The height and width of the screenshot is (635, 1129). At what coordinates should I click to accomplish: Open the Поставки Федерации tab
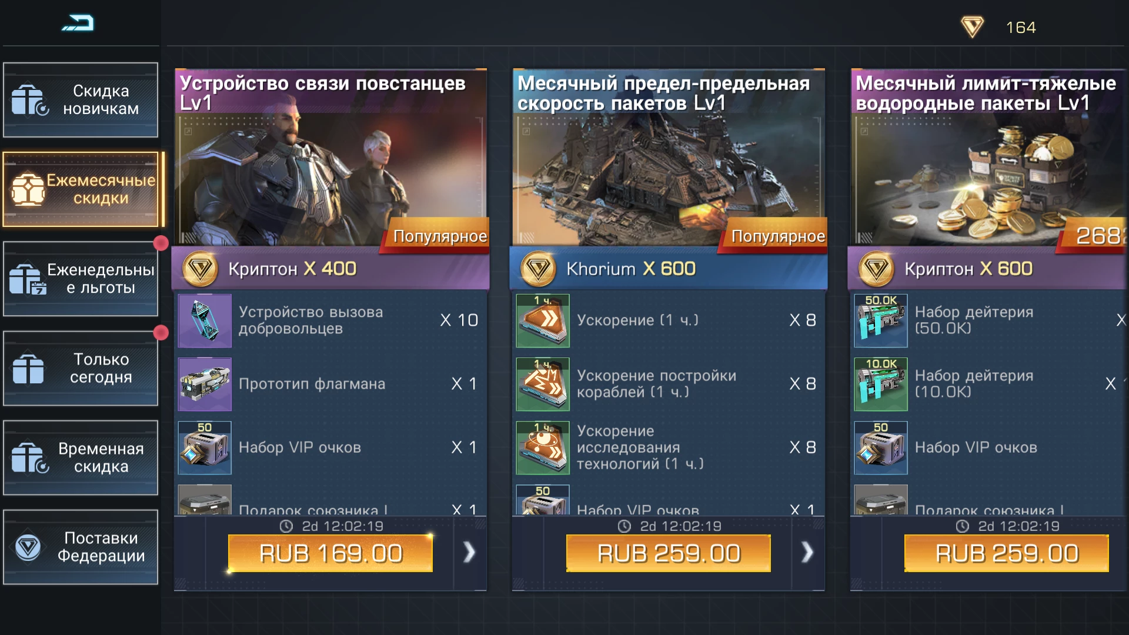[81, 547]
